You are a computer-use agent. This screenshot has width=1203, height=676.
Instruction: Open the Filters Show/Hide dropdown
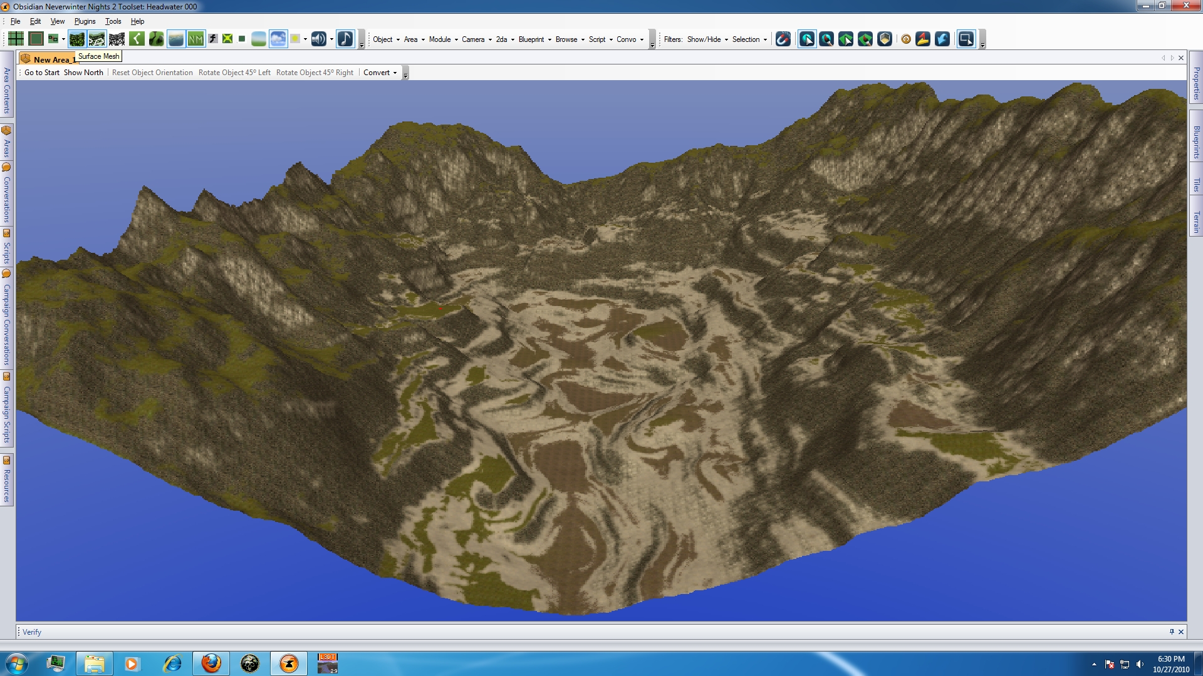[x=707, y=39]
